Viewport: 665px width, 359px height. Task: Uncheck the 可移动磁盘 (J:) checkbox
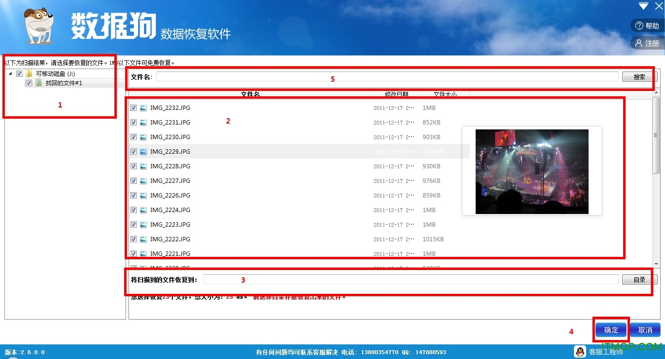pos(18,73)
